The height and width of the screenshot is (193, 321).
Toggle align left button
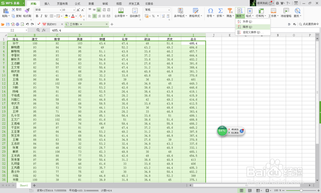pyautogui.click(x=90, y=16)
